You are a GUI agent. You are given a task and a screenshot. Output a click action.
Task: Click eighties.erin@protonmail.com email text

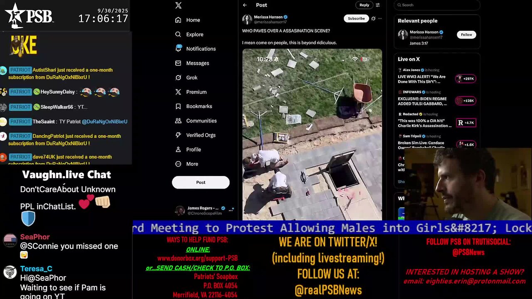point(476,281)
